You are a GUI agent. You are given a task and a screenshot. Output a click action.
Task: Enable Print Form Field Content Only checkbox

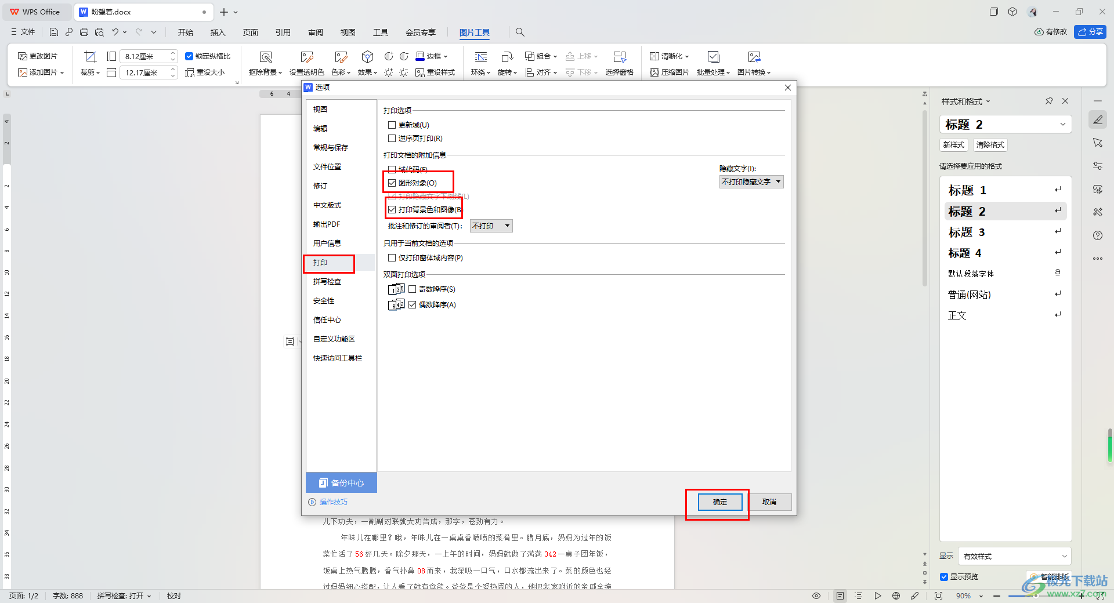point(392,257)
